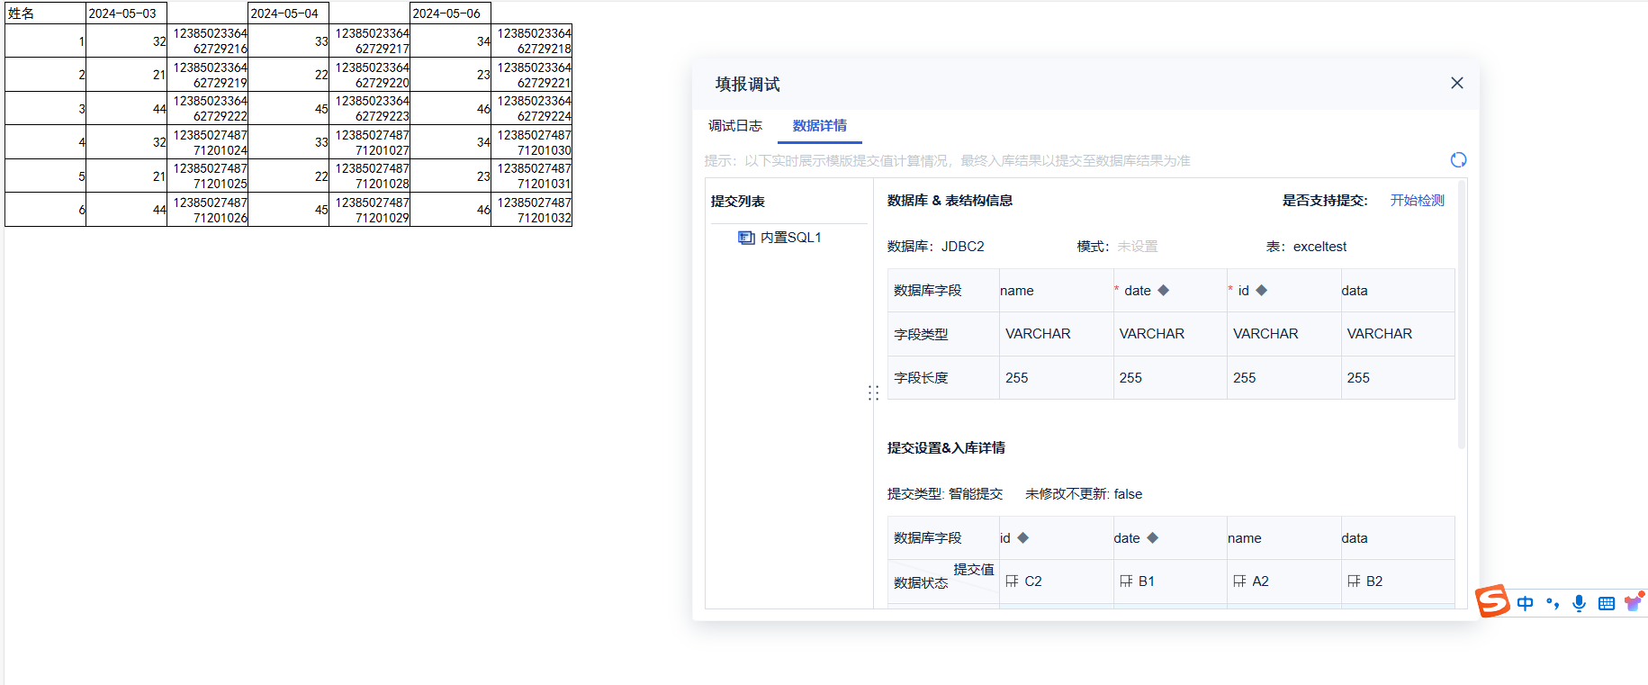Click the diamond icon beside date in 入库详情 table
This screenshot has width=1648, height=685.
tap(1152, 537)
